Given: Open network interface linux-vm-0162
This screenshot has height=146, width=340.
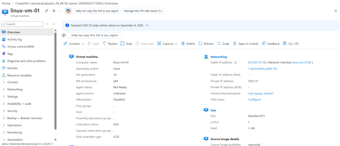Looking at the screenshot, I should coord(302,63).
